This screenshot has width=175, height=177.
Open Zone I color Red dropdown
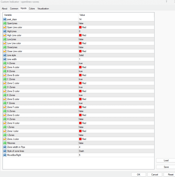116,131
